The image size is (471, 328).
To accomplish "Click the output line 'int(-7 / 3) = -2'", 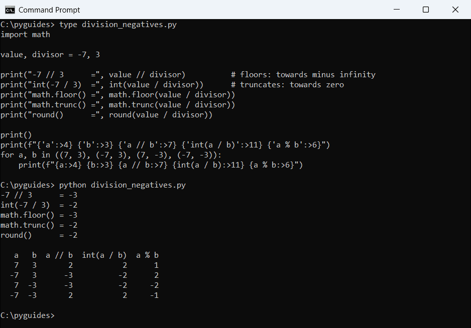I will pos(39,205).
